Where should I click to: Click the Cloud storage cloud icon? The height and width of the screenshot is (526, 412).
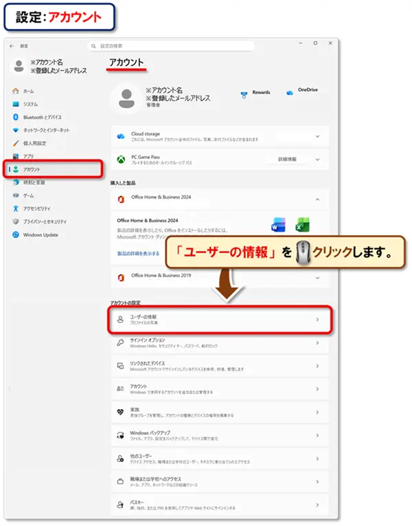(x=121, y=137)
